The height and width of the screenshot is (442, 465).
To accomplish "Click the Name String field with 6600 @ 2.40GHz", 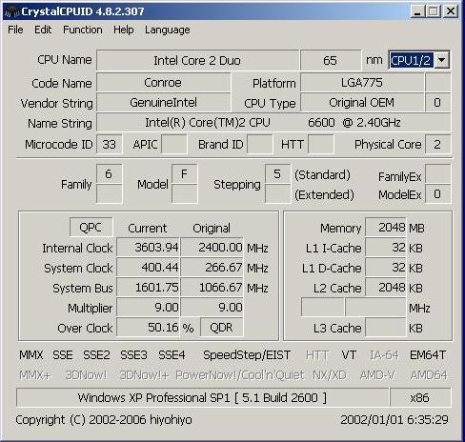I will coord(273,122).
